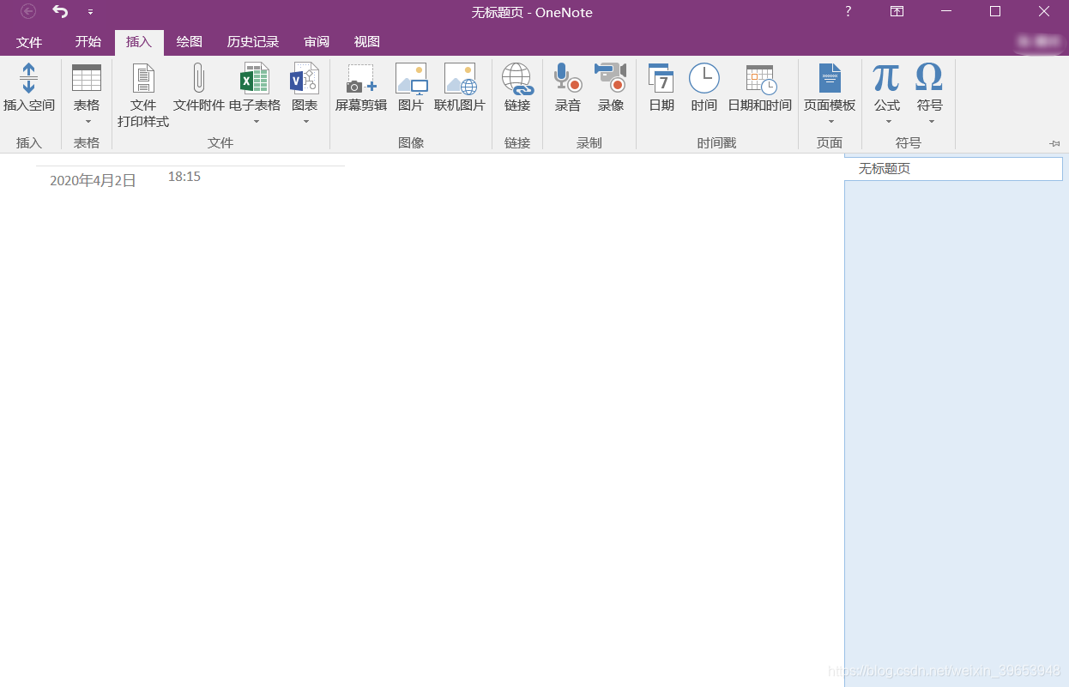Select the Untitled page (无标题页) in the page list
This screenshot has width=1069, height=687.
tap(954, 169)
